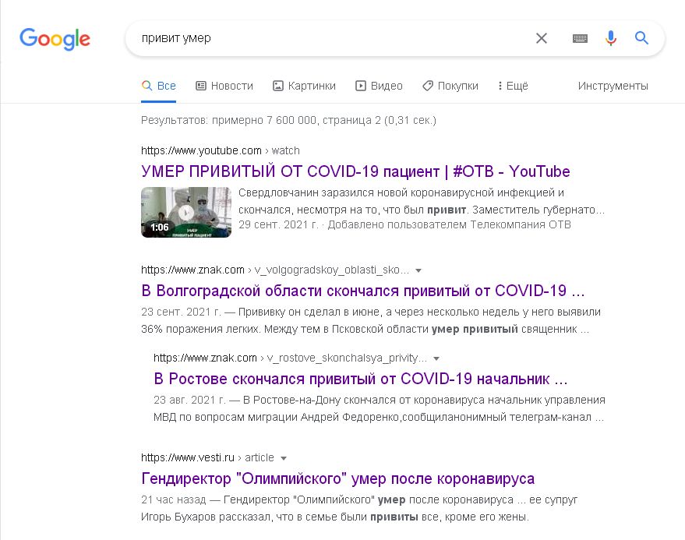
Task: Play the 1:06 video thumbnail
Action: pyautogui.click(x=186, y=212)
